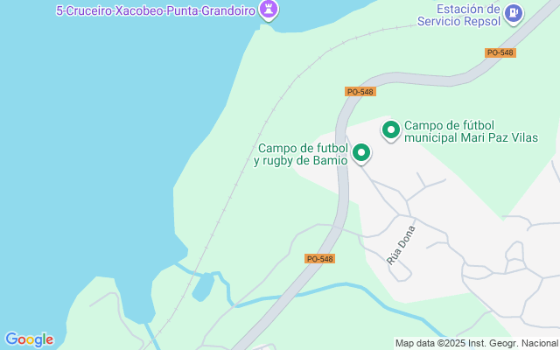Click the loop at end of Rúa Dona
This screenshot has height=350, width=560.
pyautogui.click(x=402, y=272)
